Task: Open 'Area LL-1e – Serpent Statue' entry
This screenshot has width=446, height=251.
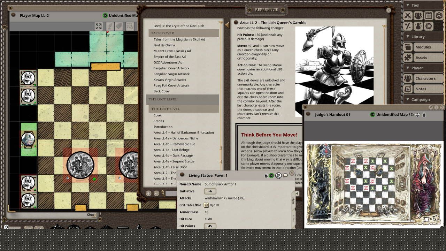Action: pyautogui.click(x=174, y=161)
